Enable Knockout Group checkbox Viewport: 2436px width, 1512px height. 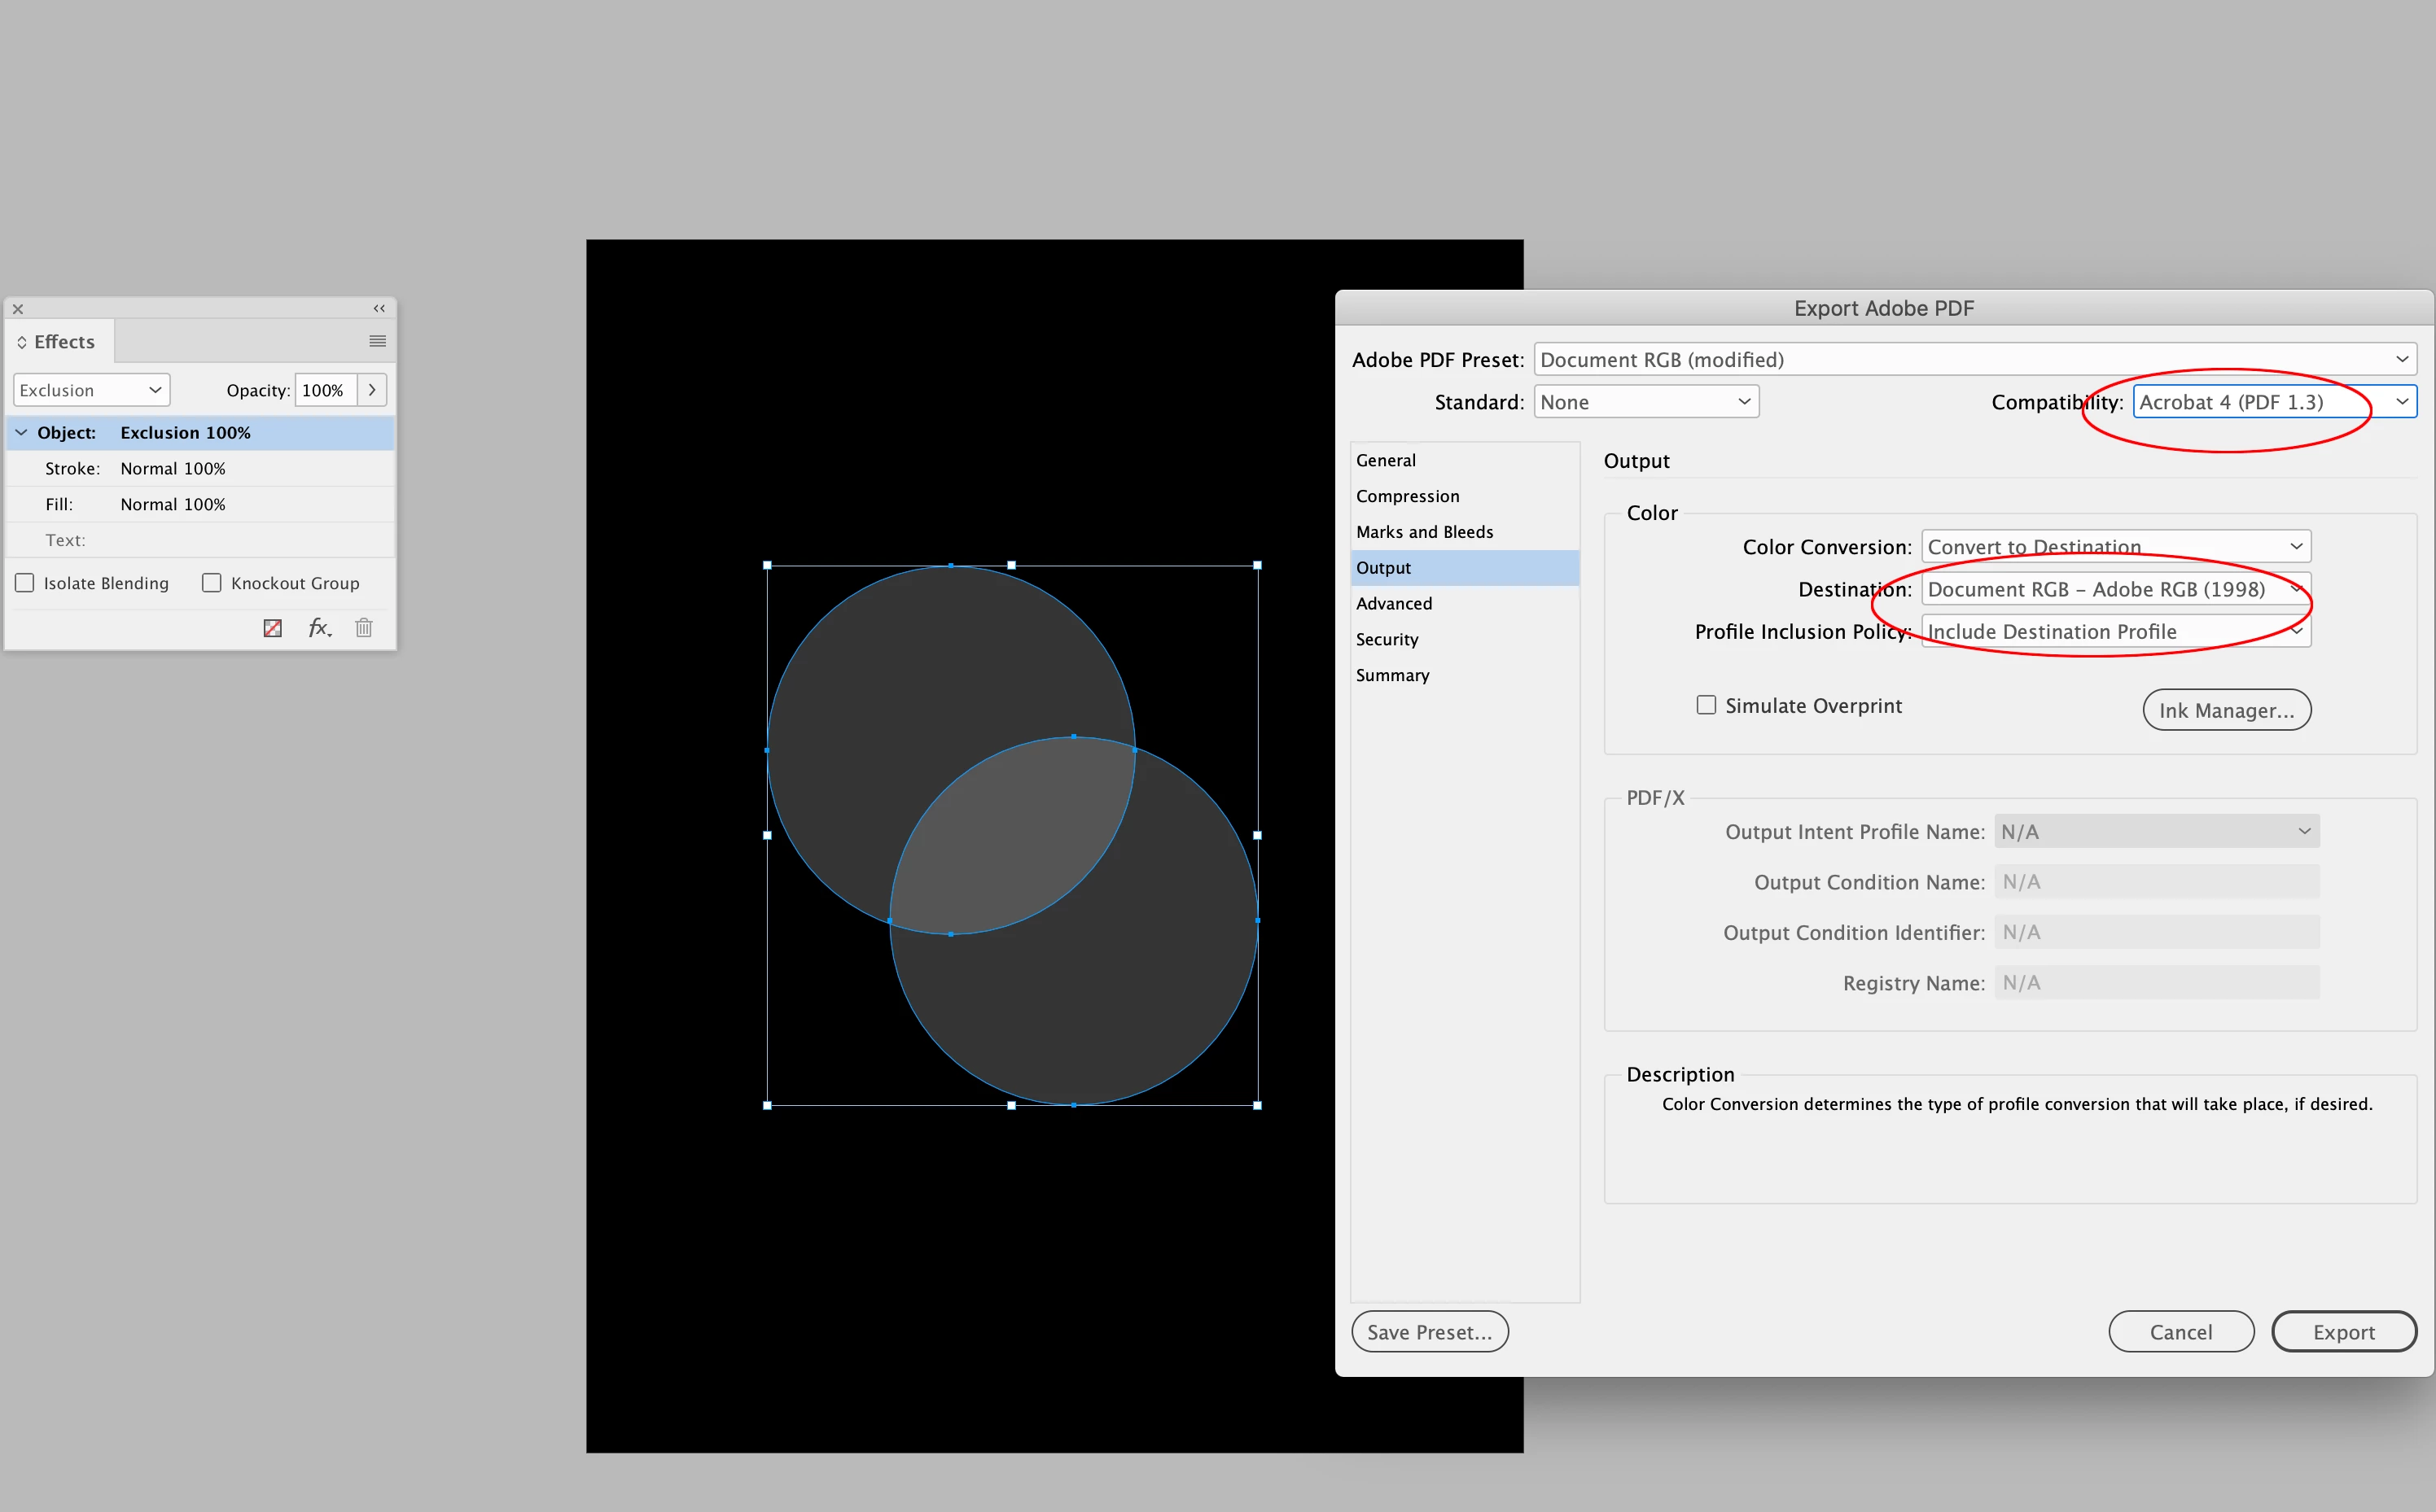point(212,583)
